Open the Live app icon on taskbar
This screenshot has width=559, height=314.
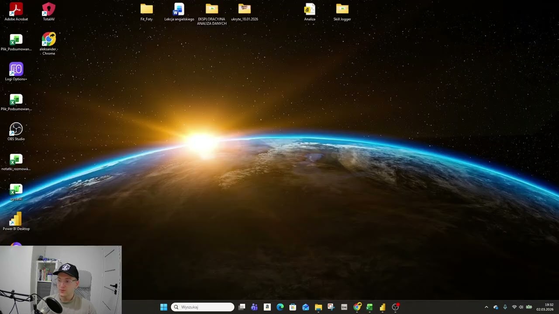[x=344, y=307]
